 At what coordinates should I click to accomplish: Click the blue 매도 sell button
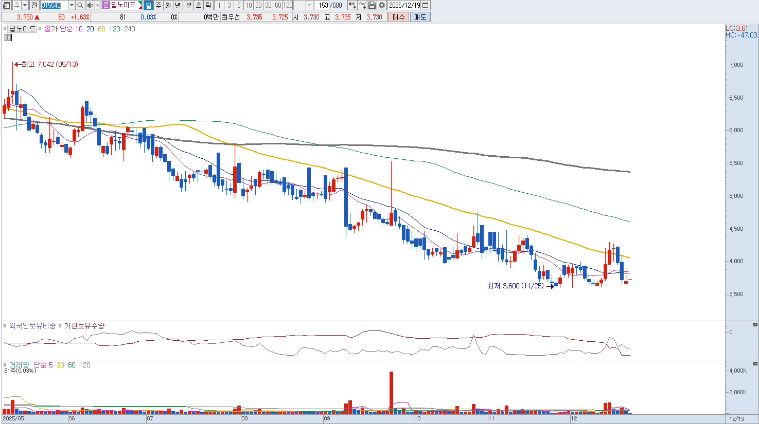tap(420, 17)
